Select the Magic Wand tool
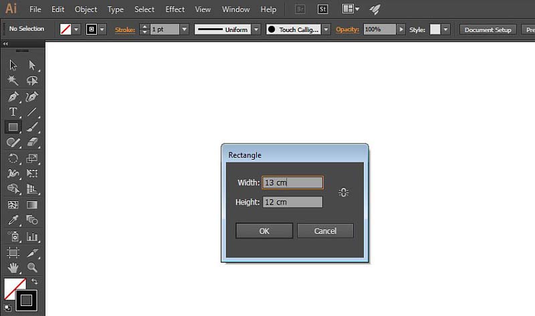The image size is (535, 316). click(13, 80)
